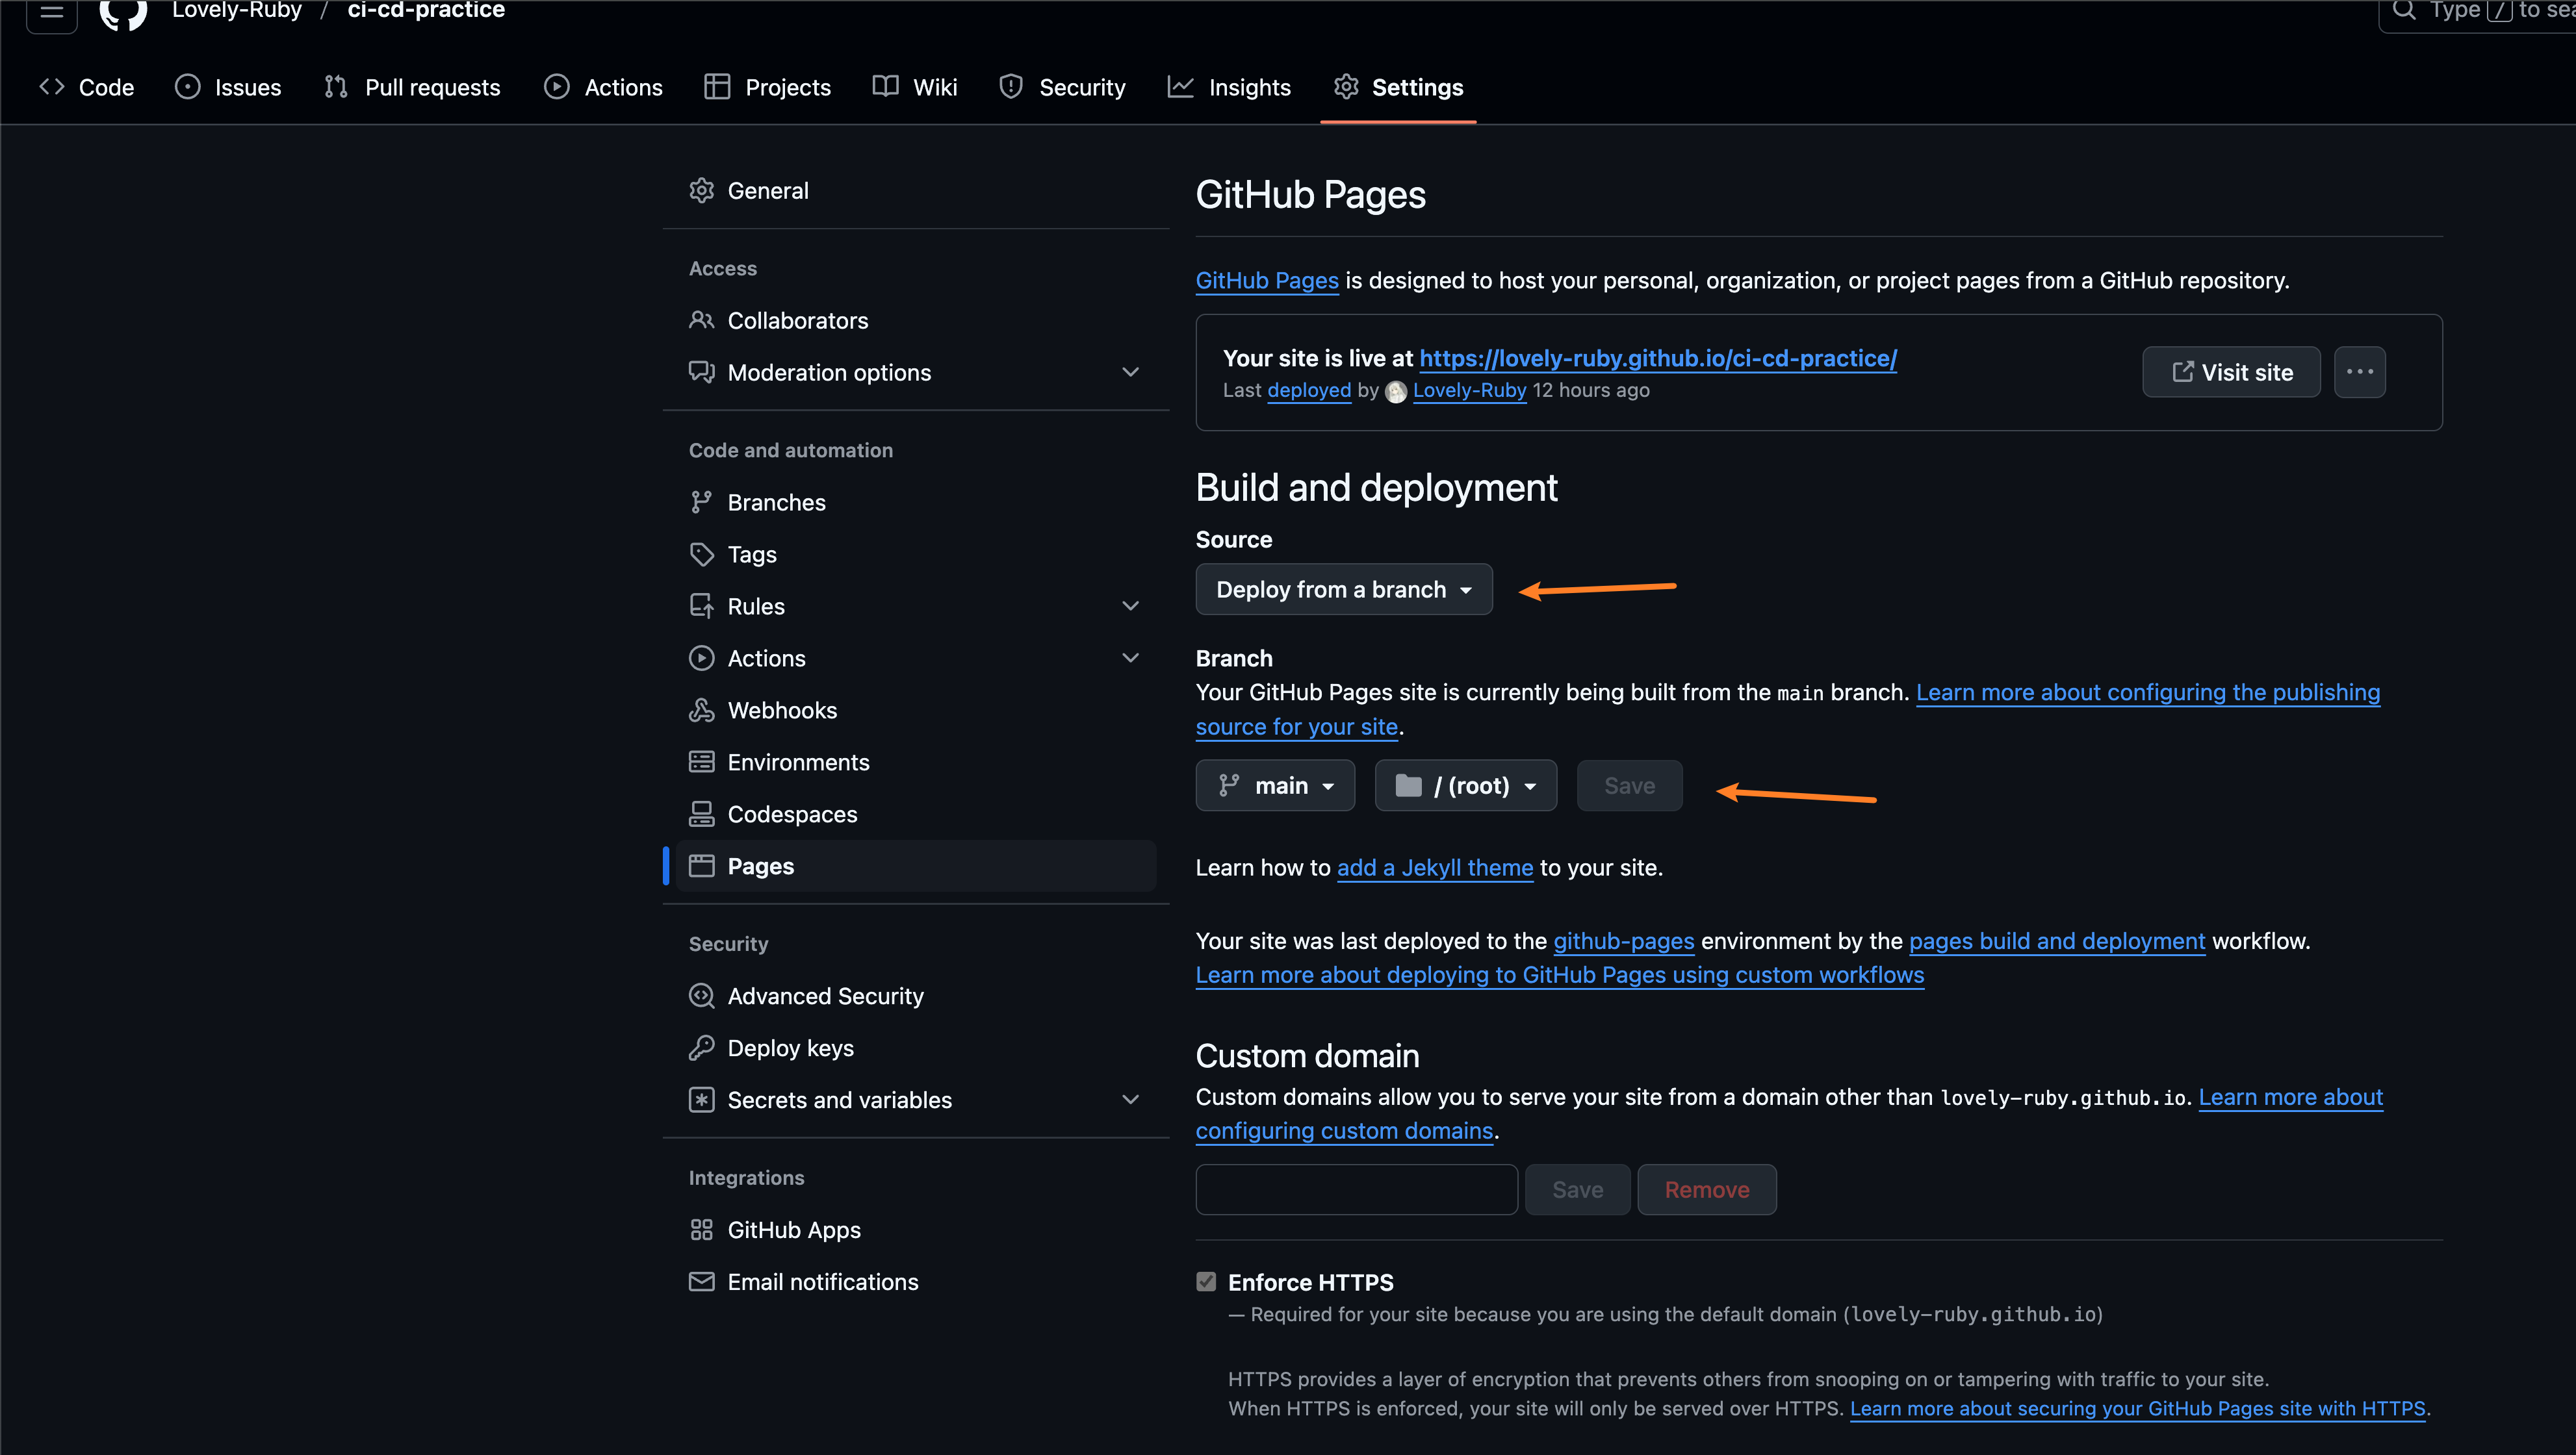The height and width of the screenshot is (1455, 2576).
Task: Click the GitHub logo icon
Action: (x=123, y=12)
